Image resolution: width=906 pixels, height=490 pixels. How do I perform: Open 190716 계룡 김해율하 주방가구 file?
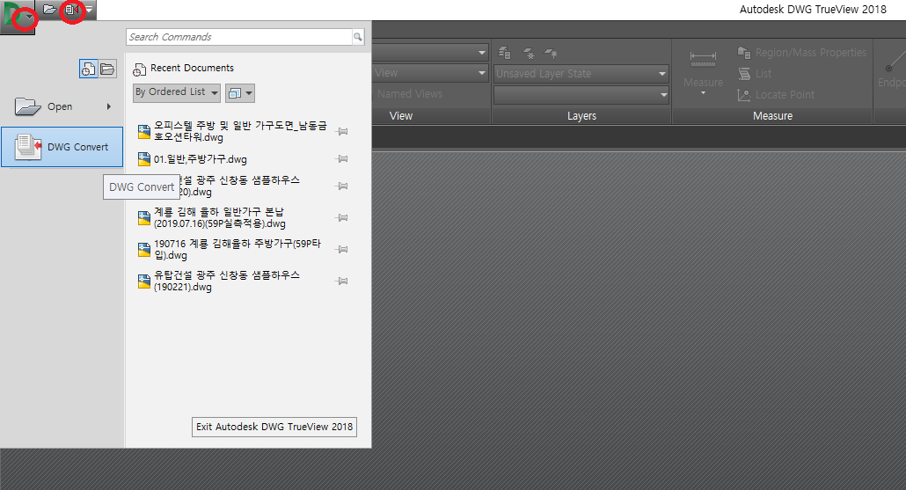pos(237,249)
